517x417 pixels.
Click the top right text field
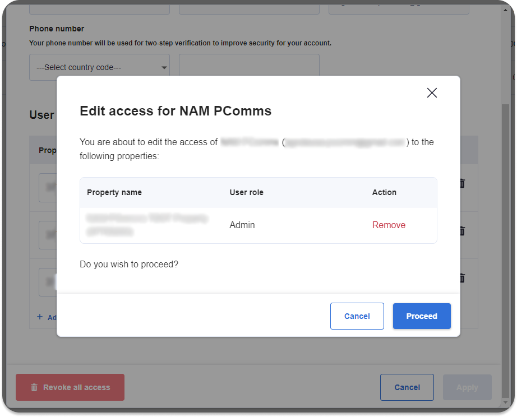click(x=399, y=8)
